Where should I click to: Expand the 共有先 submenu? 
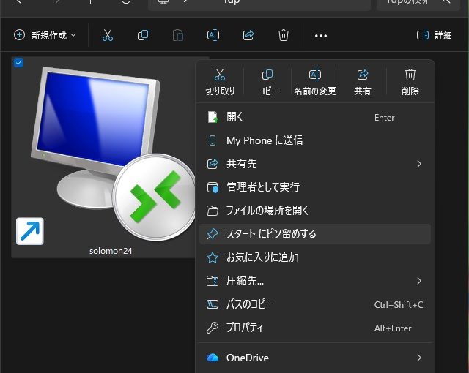(419, 164)
